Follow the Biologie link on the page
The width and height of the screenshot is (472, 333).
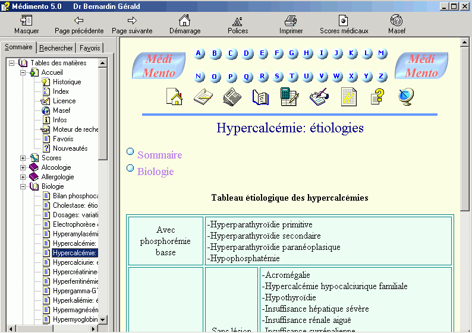[155, 172]
